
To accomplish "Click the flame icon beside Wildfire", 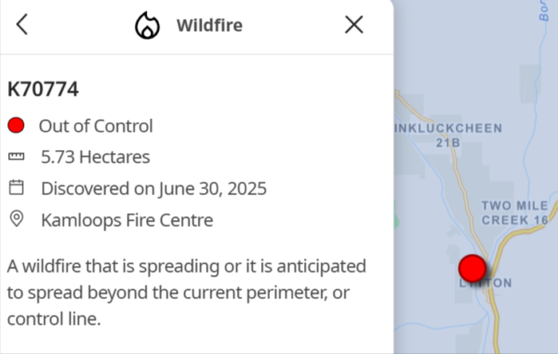I will [147, 25].
